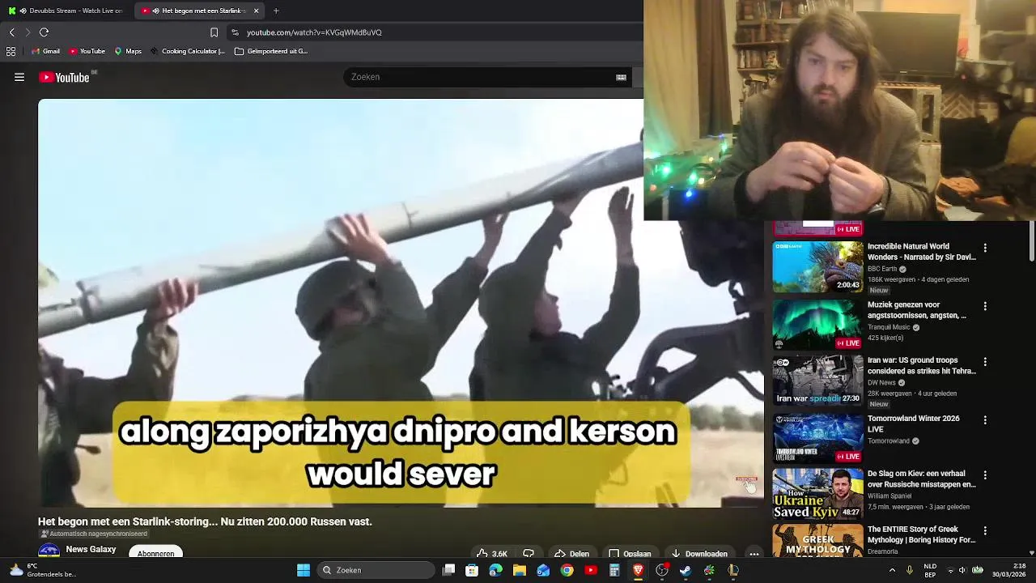Viewport: 1036px width, 583px height.
Task: Open the News Galaxy channel avatar
Action: click(x=49, y=551)
